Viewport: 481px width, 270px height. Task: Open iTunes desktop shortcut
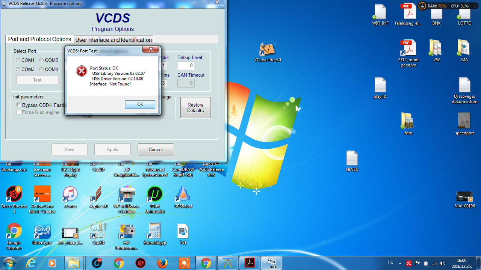[x=70, y=197]
